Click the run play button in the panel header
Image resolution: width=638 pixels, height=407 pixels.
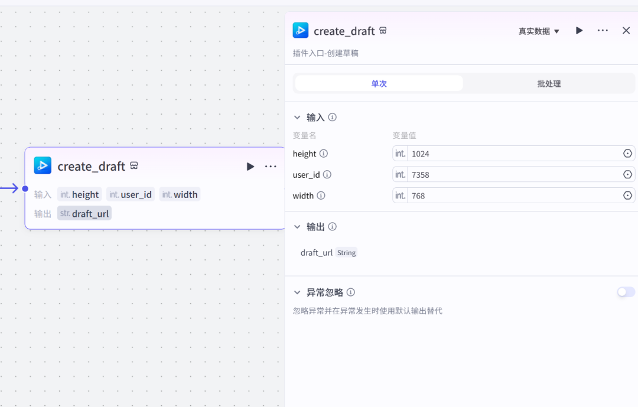578,30
